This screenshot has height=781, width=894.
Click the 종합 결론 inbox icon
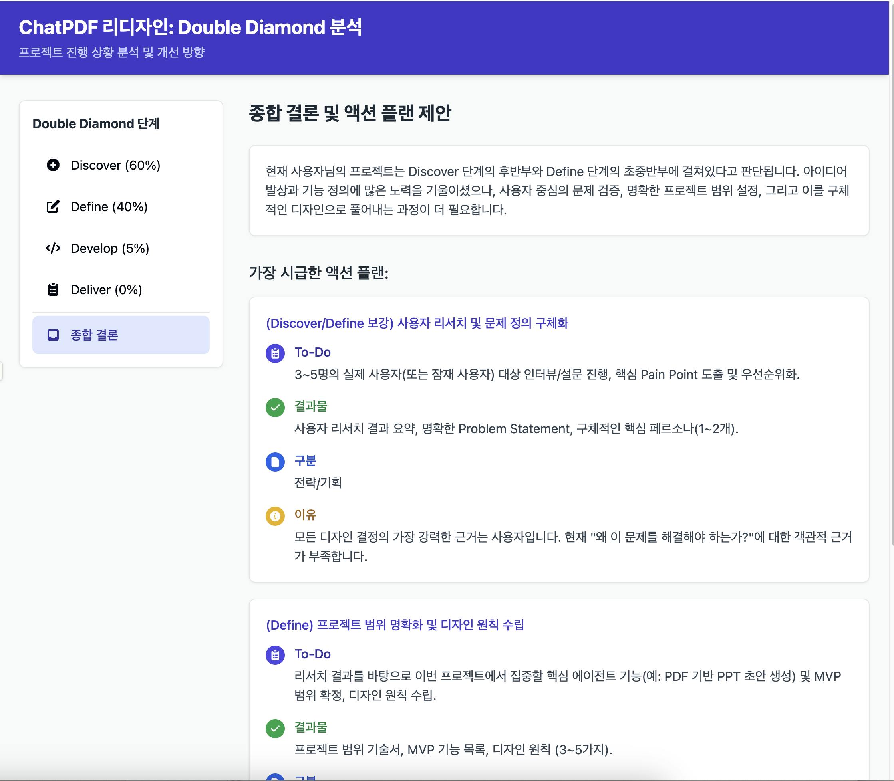[x=53, y=335]
